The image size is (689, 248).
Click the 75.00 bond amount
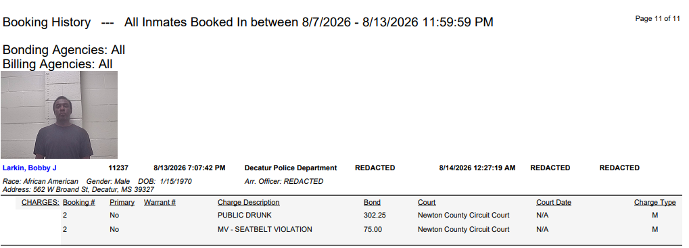coord(373,229)
